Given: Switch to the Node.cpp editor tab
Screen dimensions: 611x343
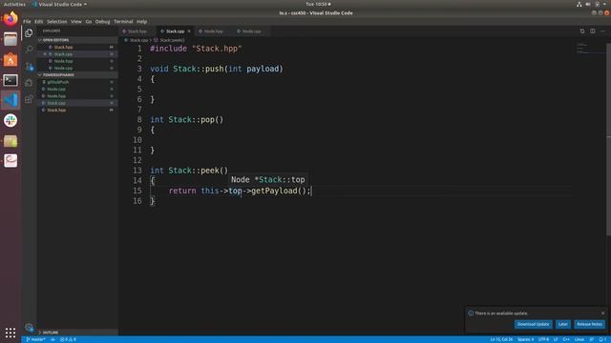Looking at the screenshot, I should point(251,31).
